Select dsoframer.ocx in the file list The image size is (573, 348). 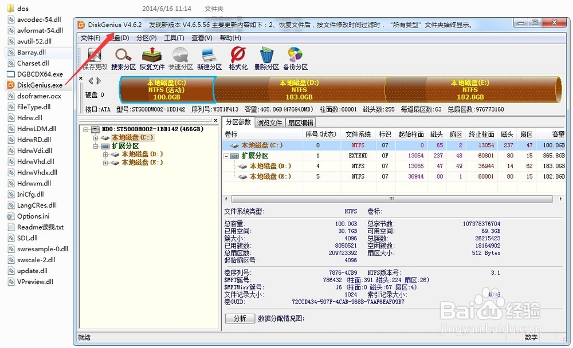pos(39,96)
